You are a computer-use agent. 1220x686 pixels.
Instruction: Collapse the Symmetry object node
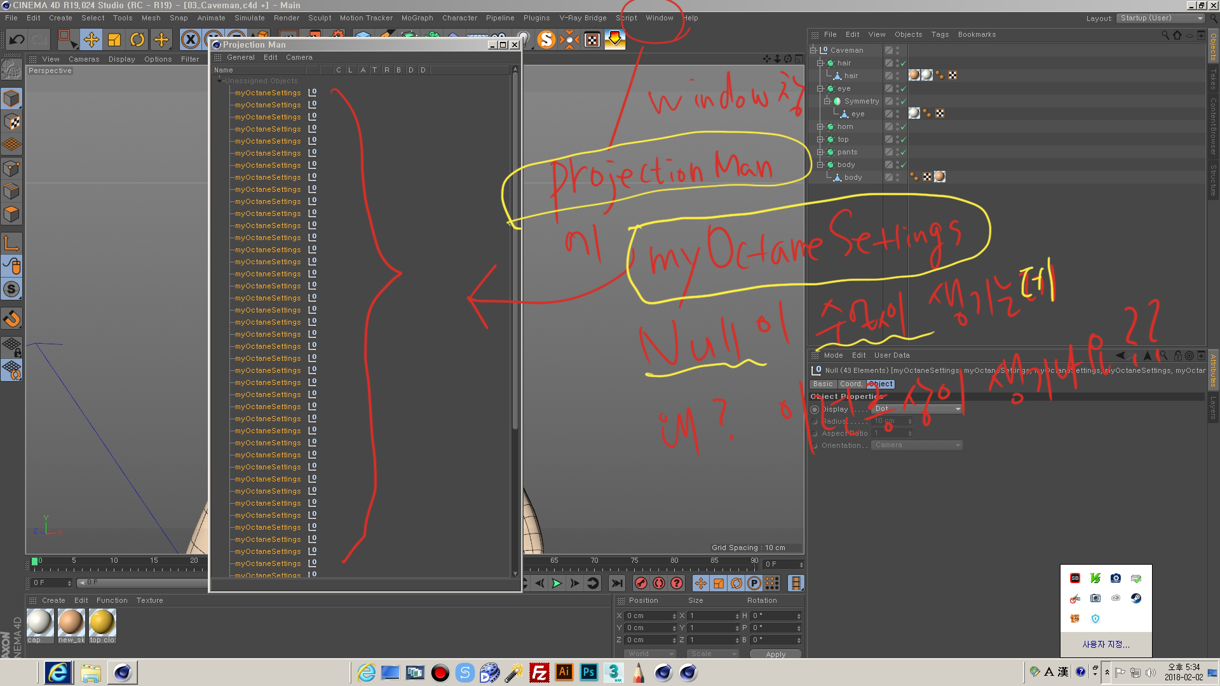click(x=827, y=101)
